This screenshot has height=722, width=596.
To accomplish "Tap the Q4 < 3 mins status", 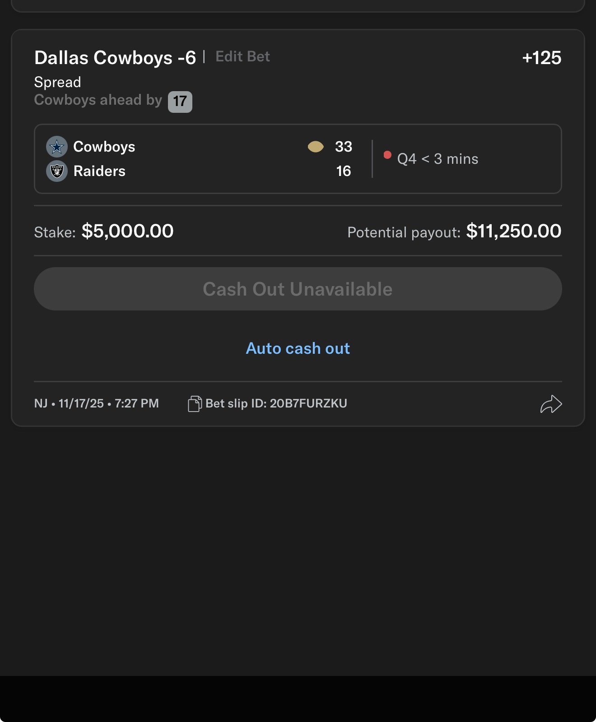I will [x=438, y=159].
